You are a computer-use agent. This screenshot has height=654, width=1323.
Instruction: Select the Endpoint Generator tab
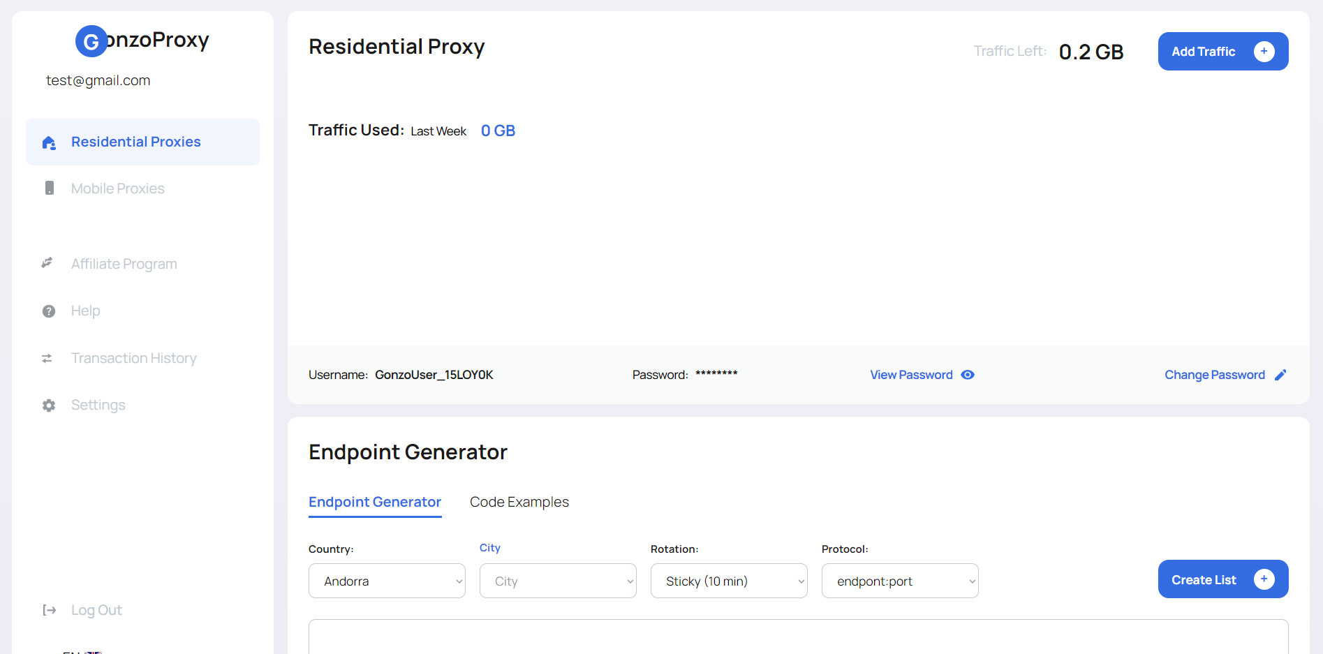pos(374,502)
